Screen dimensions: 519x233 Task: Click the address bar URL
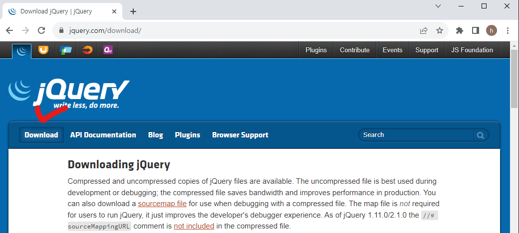105,31
